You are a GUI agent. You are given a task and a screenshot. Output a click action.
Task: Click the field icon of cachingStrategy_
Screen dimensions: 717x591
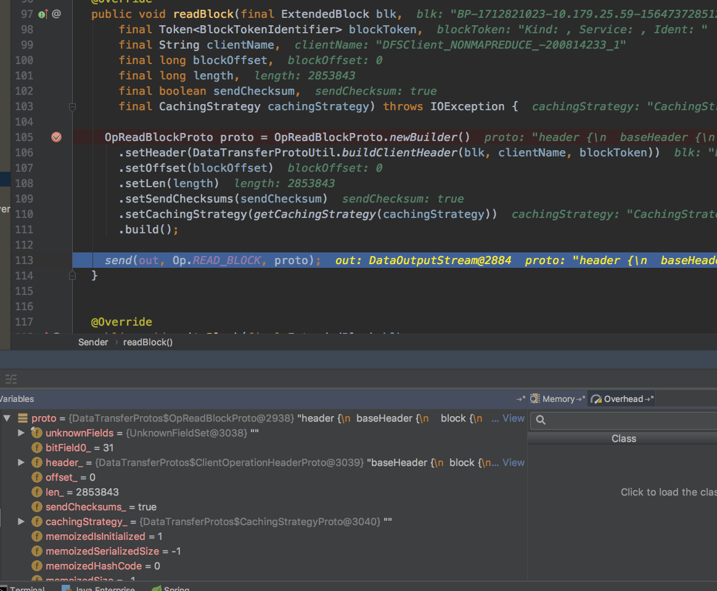[x=36, y=521]
